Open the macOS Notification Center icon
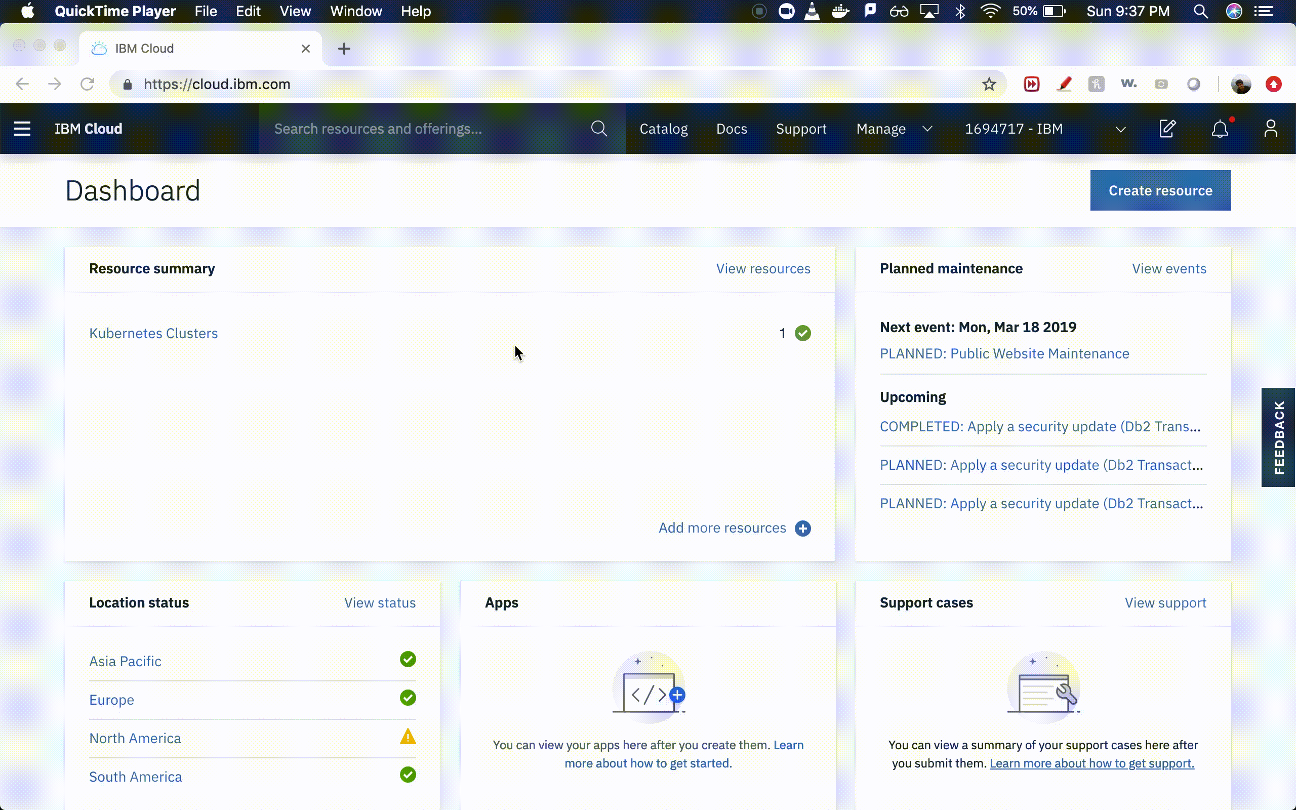This screenshot has width=1296, height=810. pyautogui.click(x=1264, y=11)
